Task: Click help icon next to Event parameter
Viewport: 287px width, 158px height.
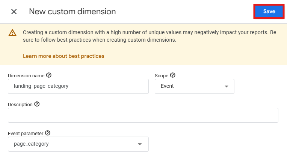Action: (48, 133)
